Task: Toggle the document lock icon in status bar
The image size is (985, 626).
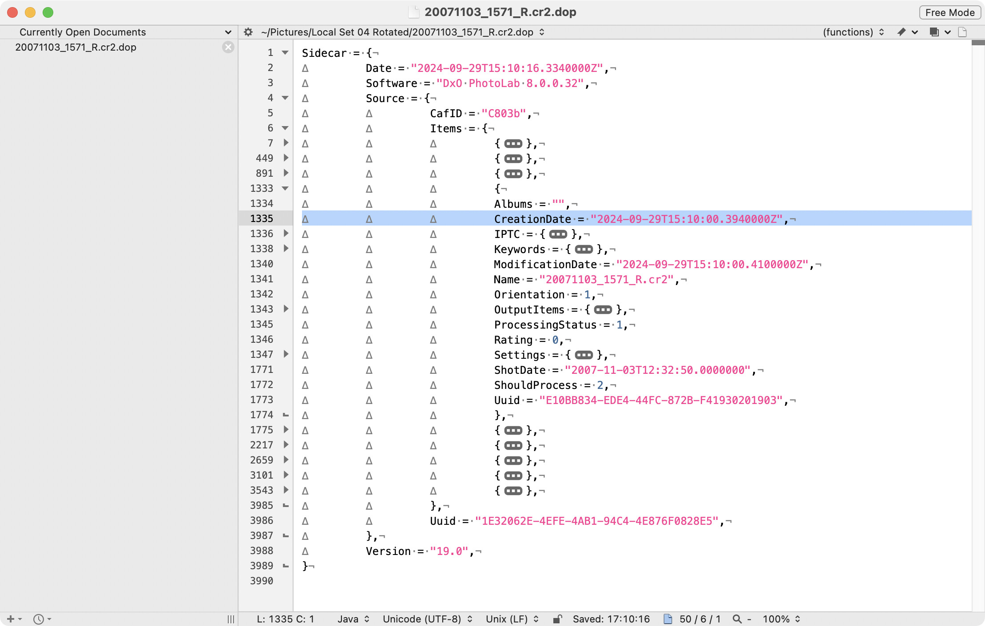Action: (557, 619)
